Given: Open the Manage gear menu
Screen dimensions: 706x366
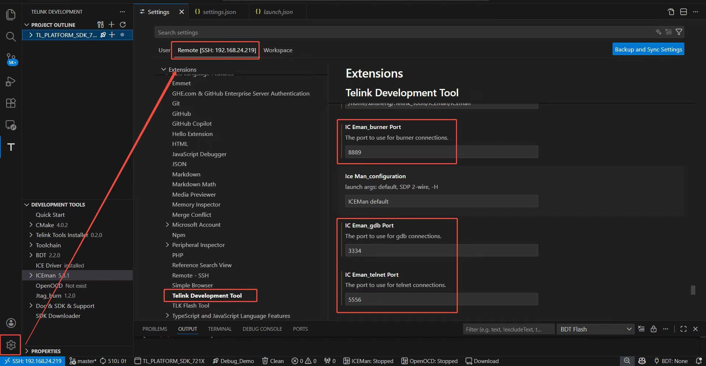Looking at the screenshot, I should 10,345.
